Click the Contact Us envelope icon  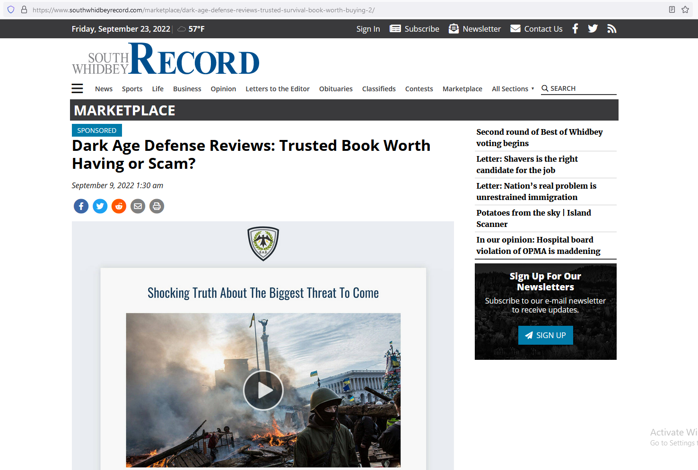point(515,29)
